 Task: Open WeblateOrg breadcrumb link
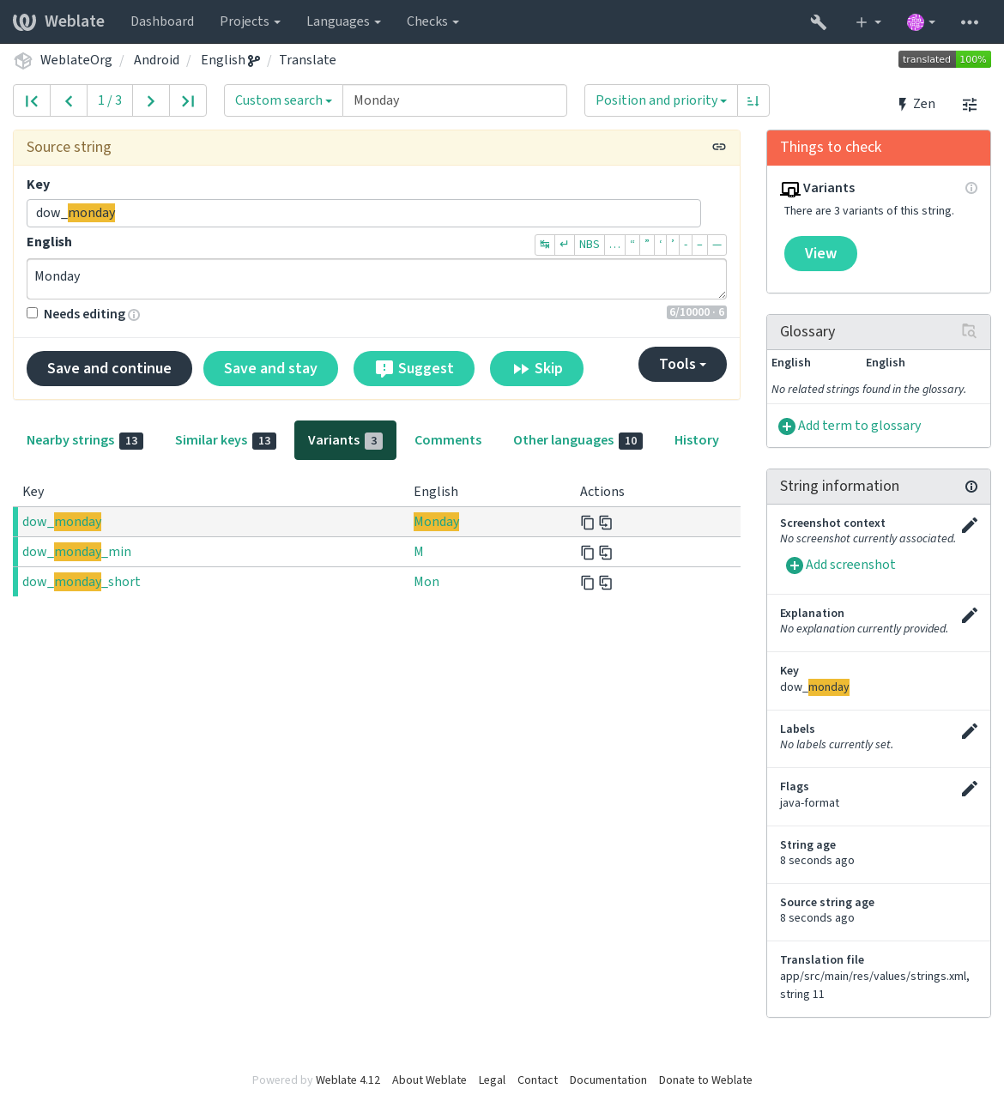pyautogui.click(x=76, y=60)
